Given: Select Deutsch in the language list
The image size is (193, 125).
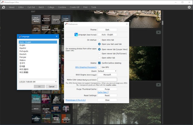Looking at the screenshot, I should point(24,54).
